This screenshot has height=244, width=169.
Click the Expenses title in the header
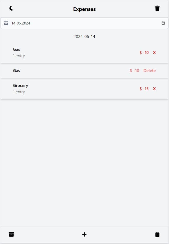click(84, 9)
